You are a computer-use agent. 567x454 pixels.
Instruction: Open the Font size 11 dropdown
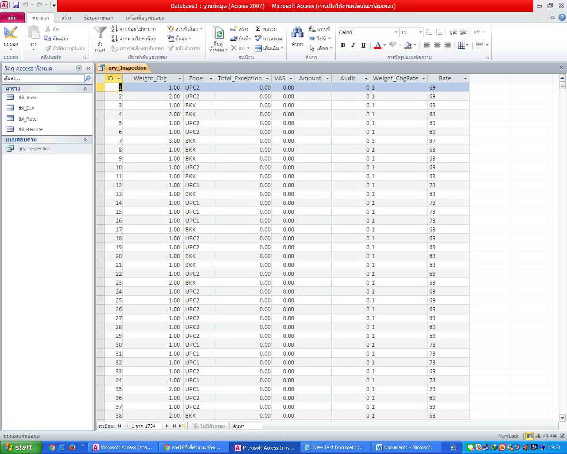point(420,32)
